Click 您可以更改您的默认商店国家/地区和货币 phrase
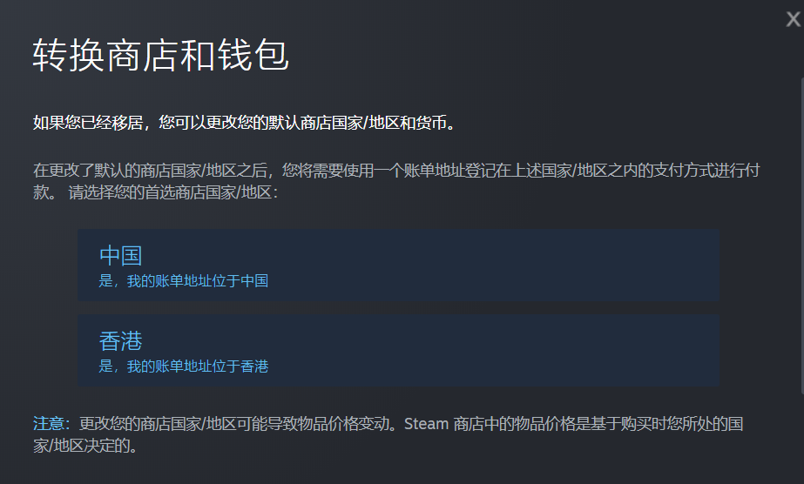This screenshot has width=804, height=484. (x=307, y=123)
